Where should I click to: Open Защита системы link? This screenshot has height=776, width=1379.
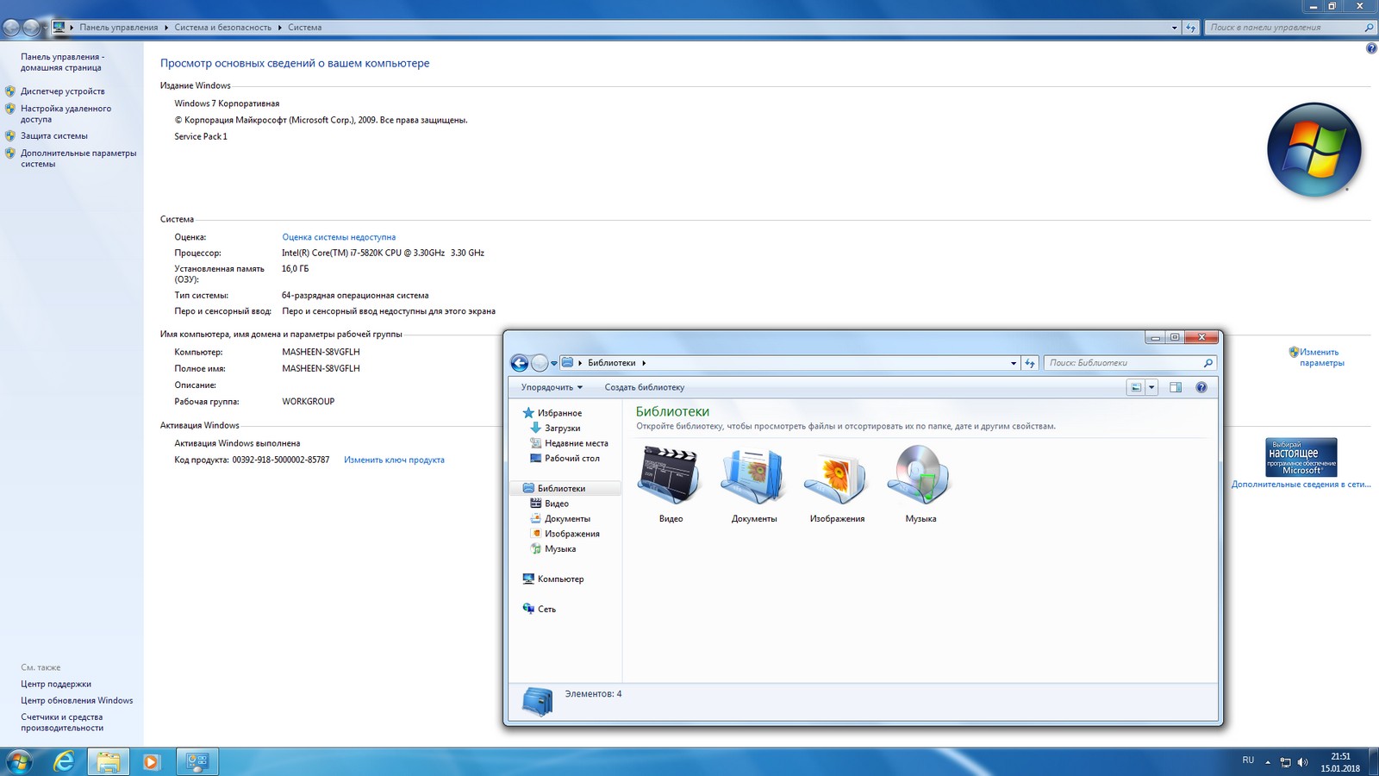54,135
